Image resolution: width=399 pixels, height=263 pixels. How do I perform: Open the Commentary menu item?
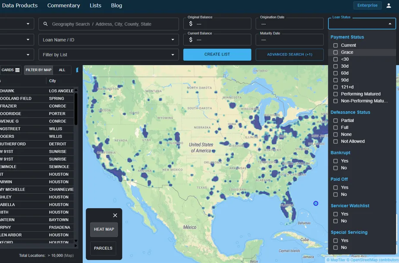pos(63,5)
